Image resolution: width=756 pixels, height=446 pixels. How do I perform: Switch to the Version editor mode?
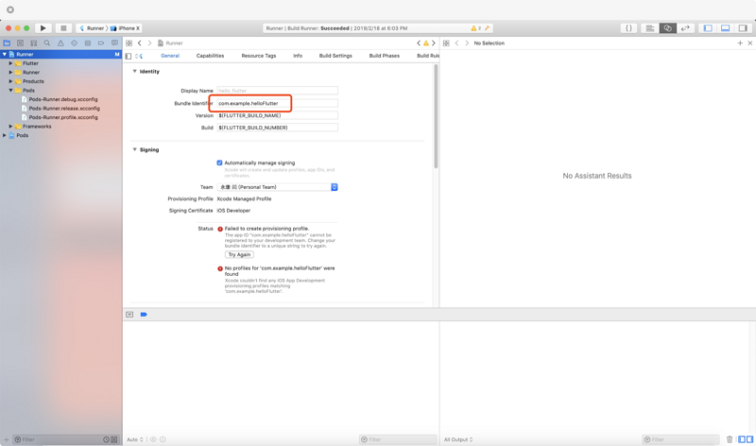685,28
